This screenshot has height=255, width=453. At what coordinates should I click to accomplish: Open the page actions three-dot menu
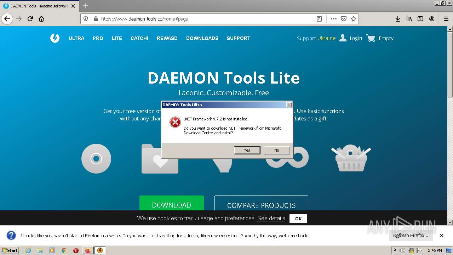[333, 19]
